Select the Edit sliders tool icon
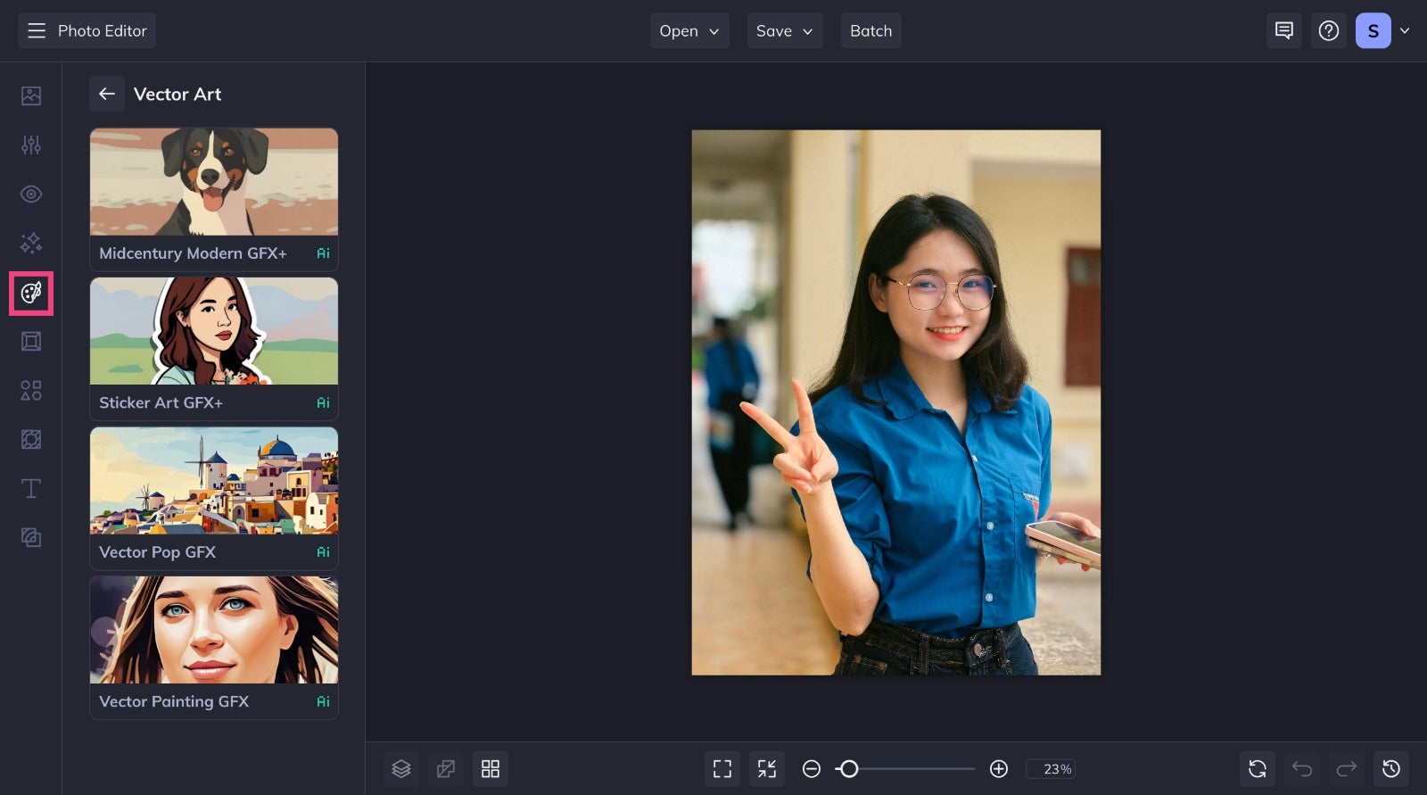The height and width of the screenshot is (795, 1427). pyautogui.click(x=31, y=145)
